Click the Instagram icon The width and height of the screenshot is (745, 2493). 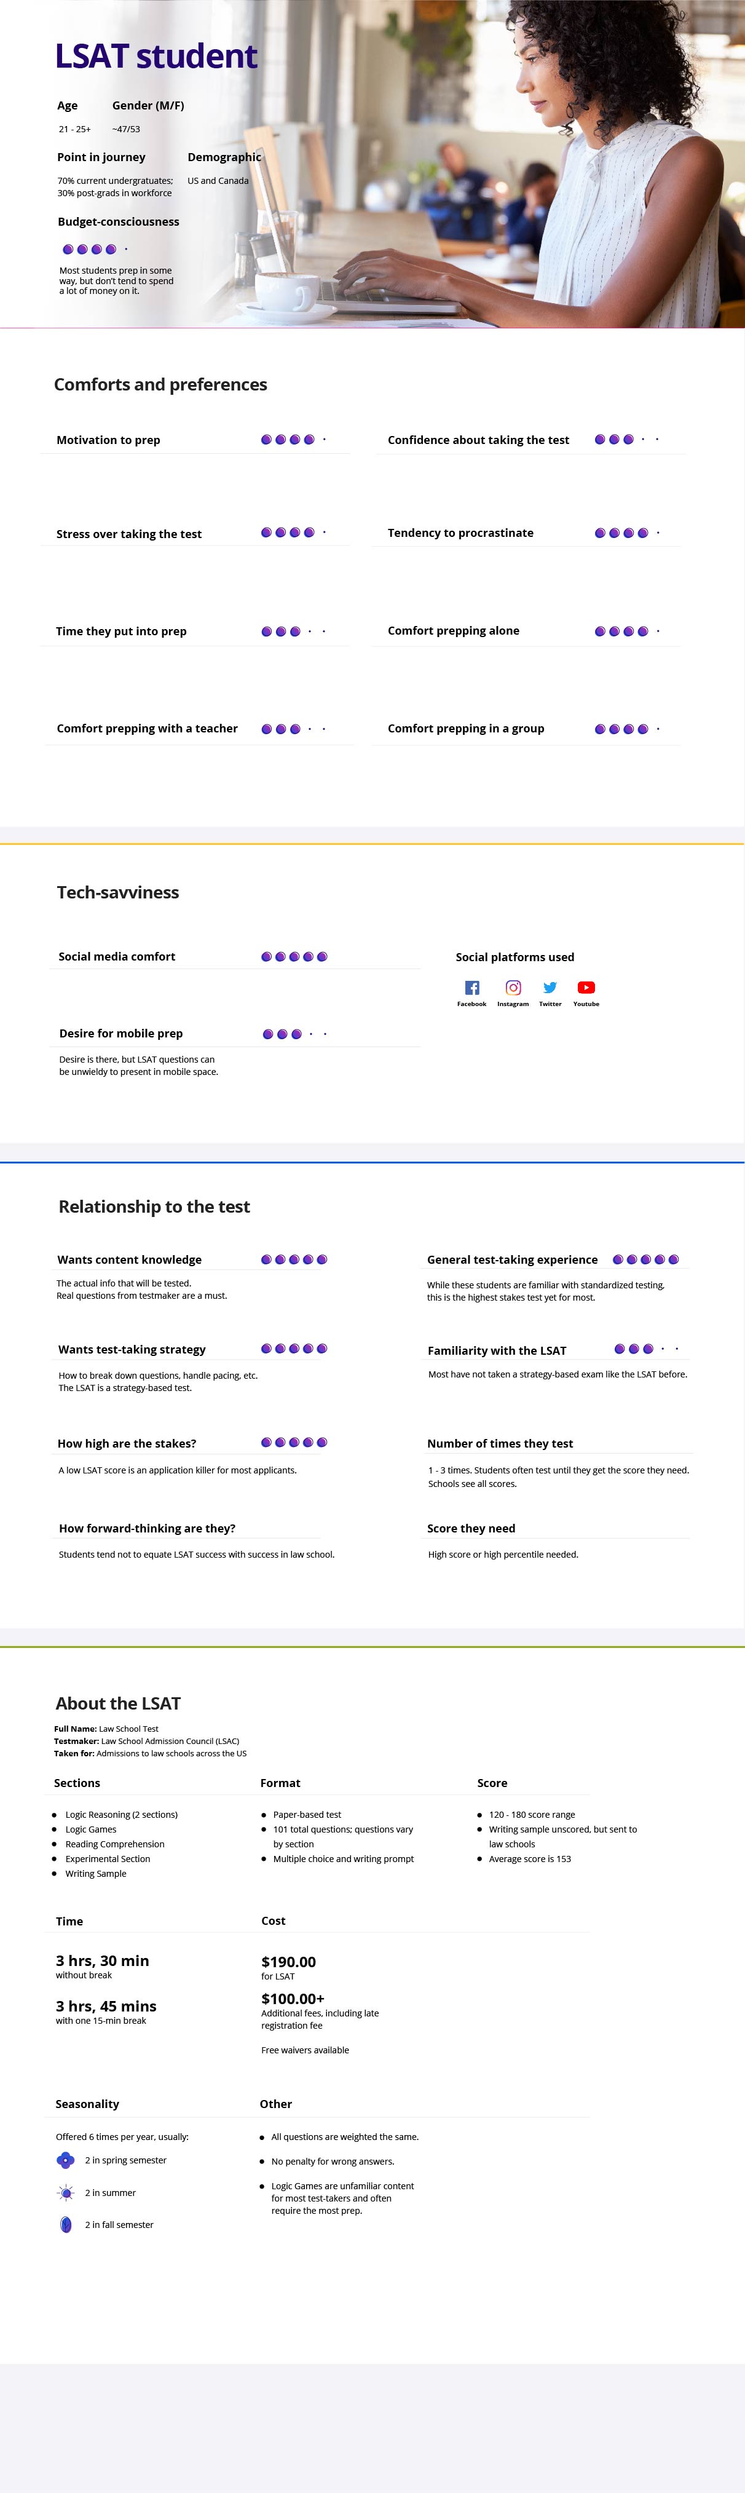513,987
